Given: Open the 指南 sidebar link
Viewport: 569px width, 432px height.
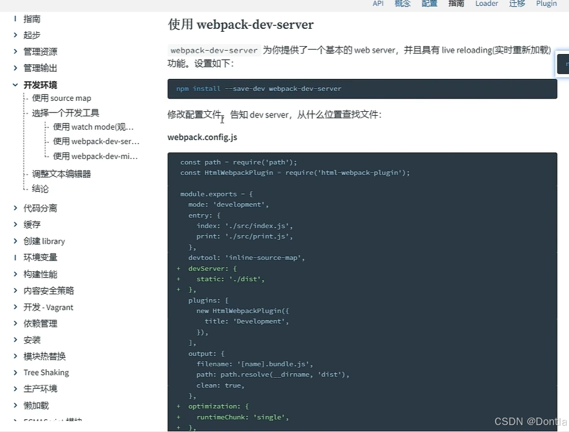Looking at the screenshot, I should pyautogui.click(x=32, y=19).
